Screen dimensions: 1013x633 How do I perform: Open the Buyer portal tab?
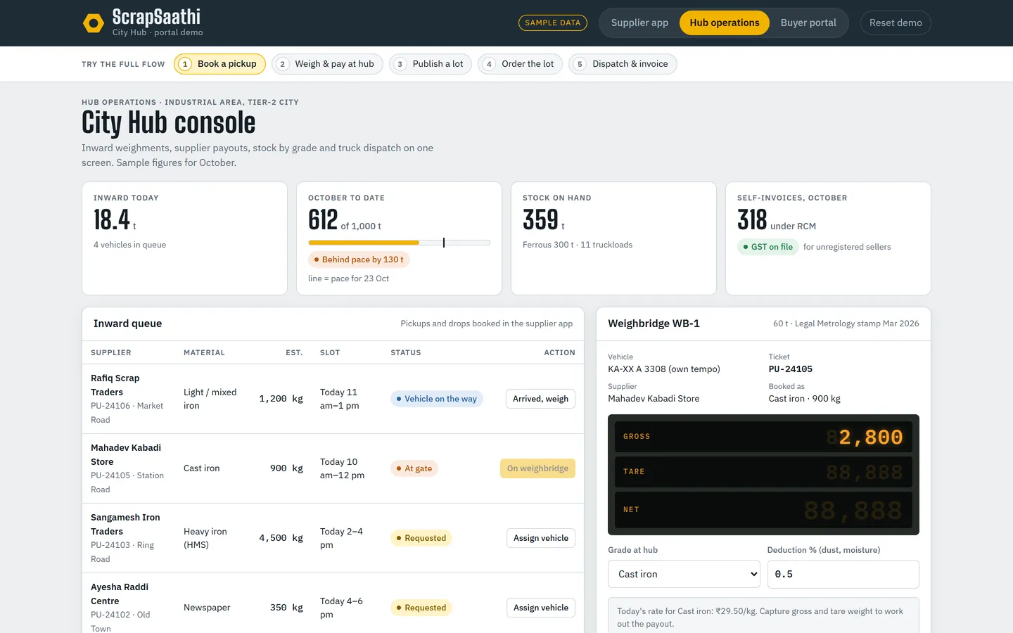[x=808, y=23]
